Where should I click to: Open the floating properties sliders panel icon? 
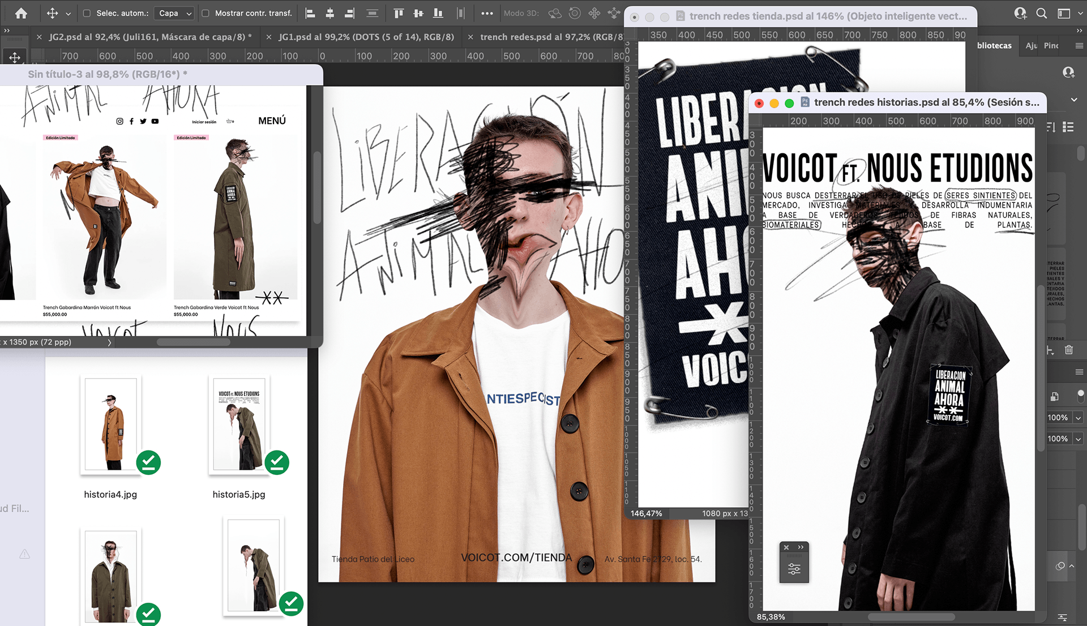(794, 569)
